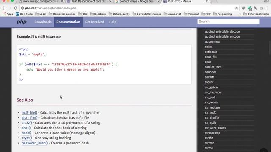This screenshot has width=271, height=152.
Task: Open the md5_file() link
Action: point(29,113)
